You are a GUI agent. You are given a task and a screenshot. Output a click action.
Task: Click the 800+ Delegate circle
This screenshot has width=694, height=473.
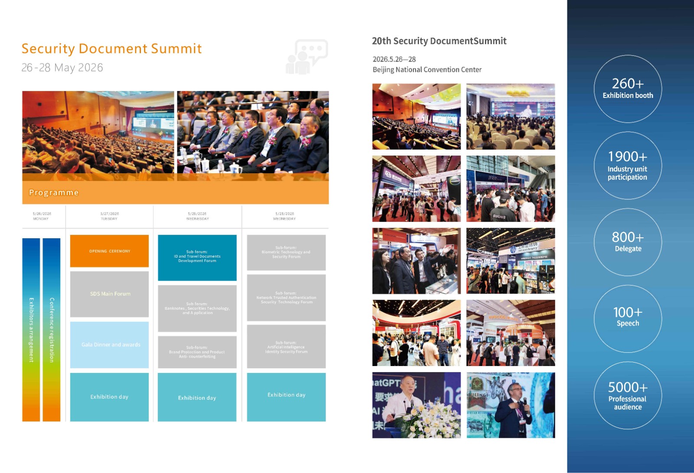coord(628,242)
